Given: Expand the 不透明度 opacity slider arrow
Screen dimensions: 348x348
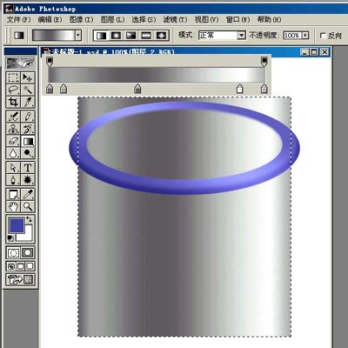Looking at the screenshot, I should click(304, 36).
